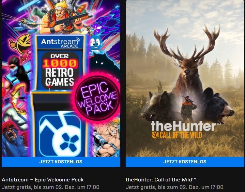245x192 pixels.
Task: Select theHunter JETZT KOSTENLOS banner
Action: 185,162
